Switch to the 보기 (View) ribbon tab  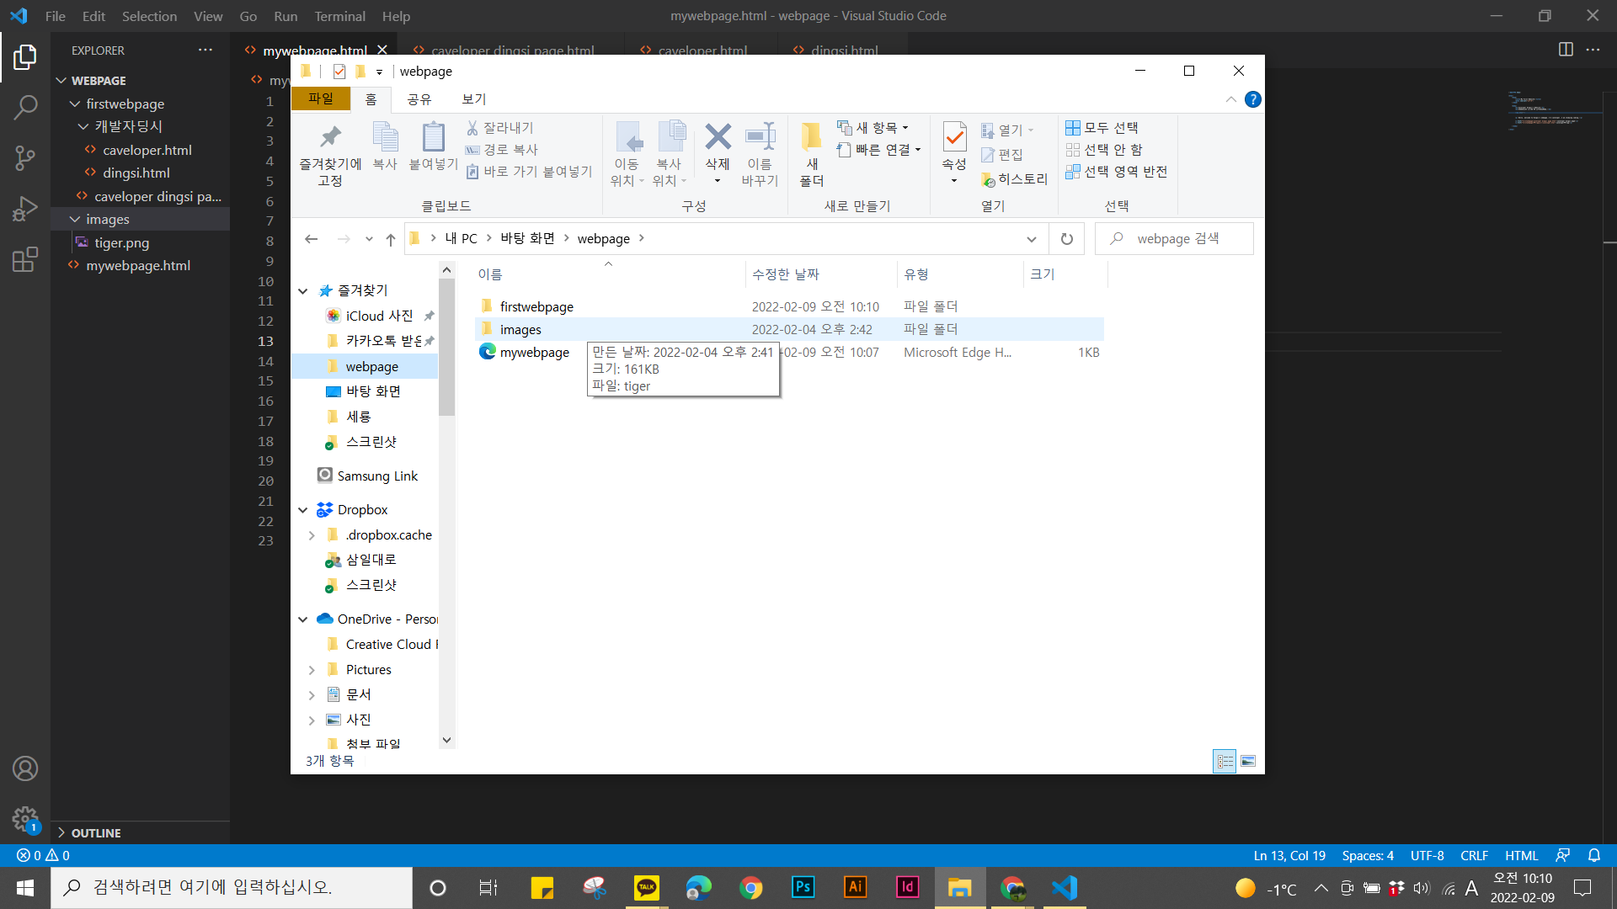tap(473, 99)
